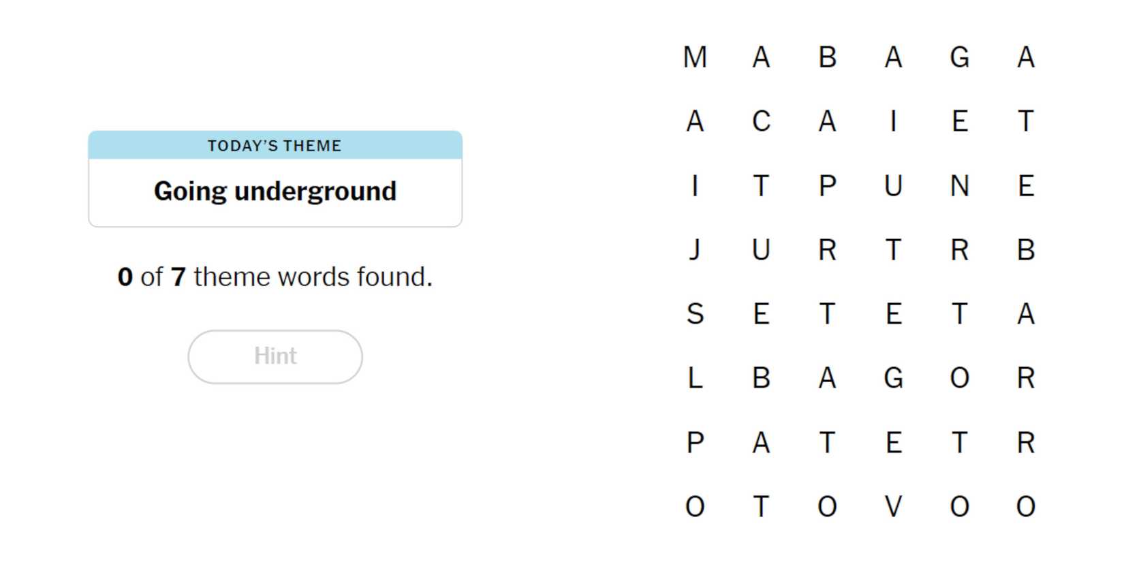The height and width of the screenshot is (562, 1124).
Task: Choose the I in the second row
Action: click(x=893, y=121)
